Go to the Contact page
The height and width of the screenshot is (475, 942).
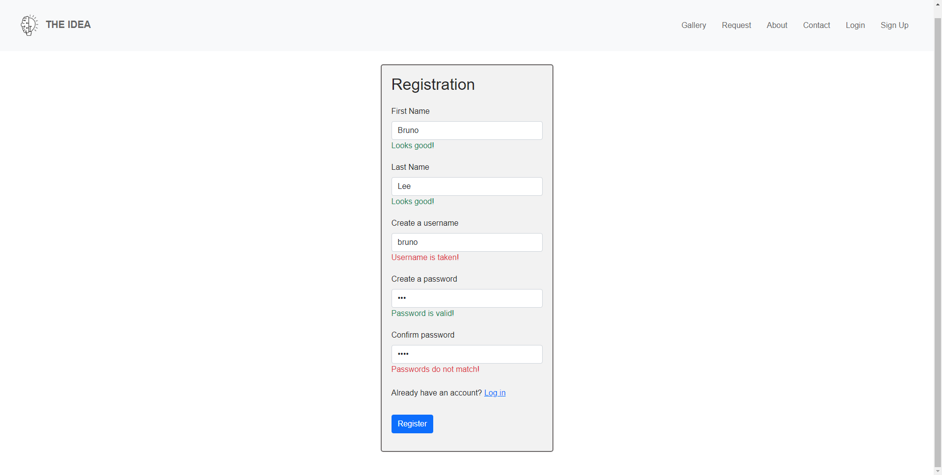816,25
